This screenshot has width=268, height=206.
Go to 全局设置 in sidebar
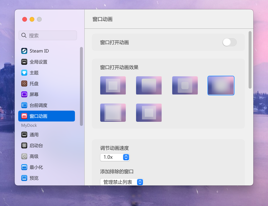pyautogui.click(x=46, y=62)
